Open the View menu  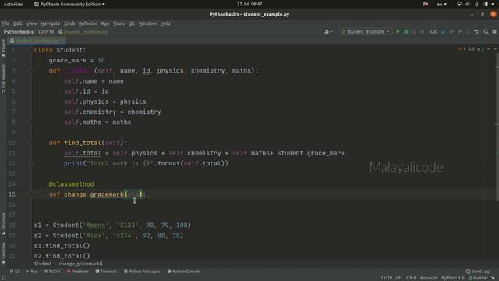(31, 23)
